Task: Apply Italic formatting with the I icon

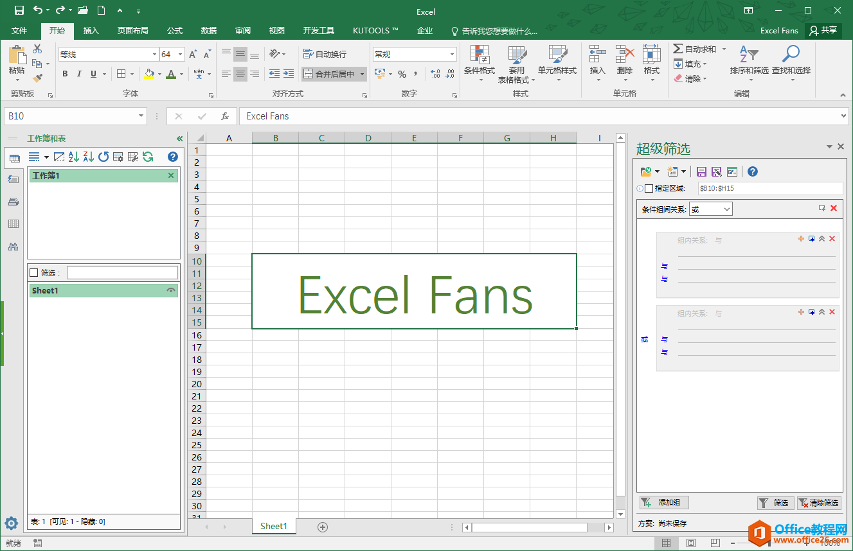Action: (79, 74)
